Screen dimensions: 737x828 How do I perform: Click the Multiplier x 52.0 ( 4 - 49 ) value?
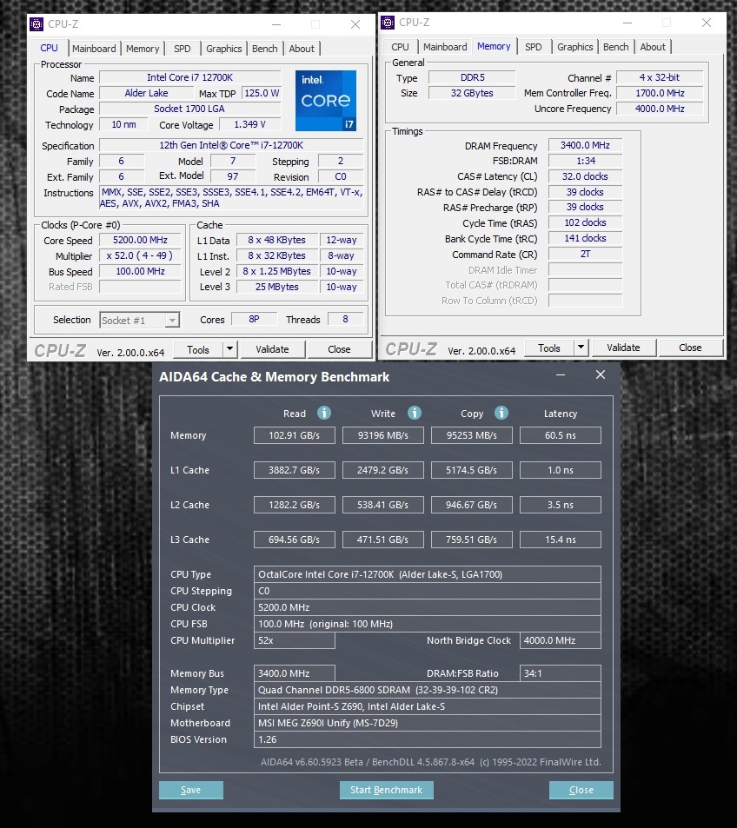[x=140, y=255]
